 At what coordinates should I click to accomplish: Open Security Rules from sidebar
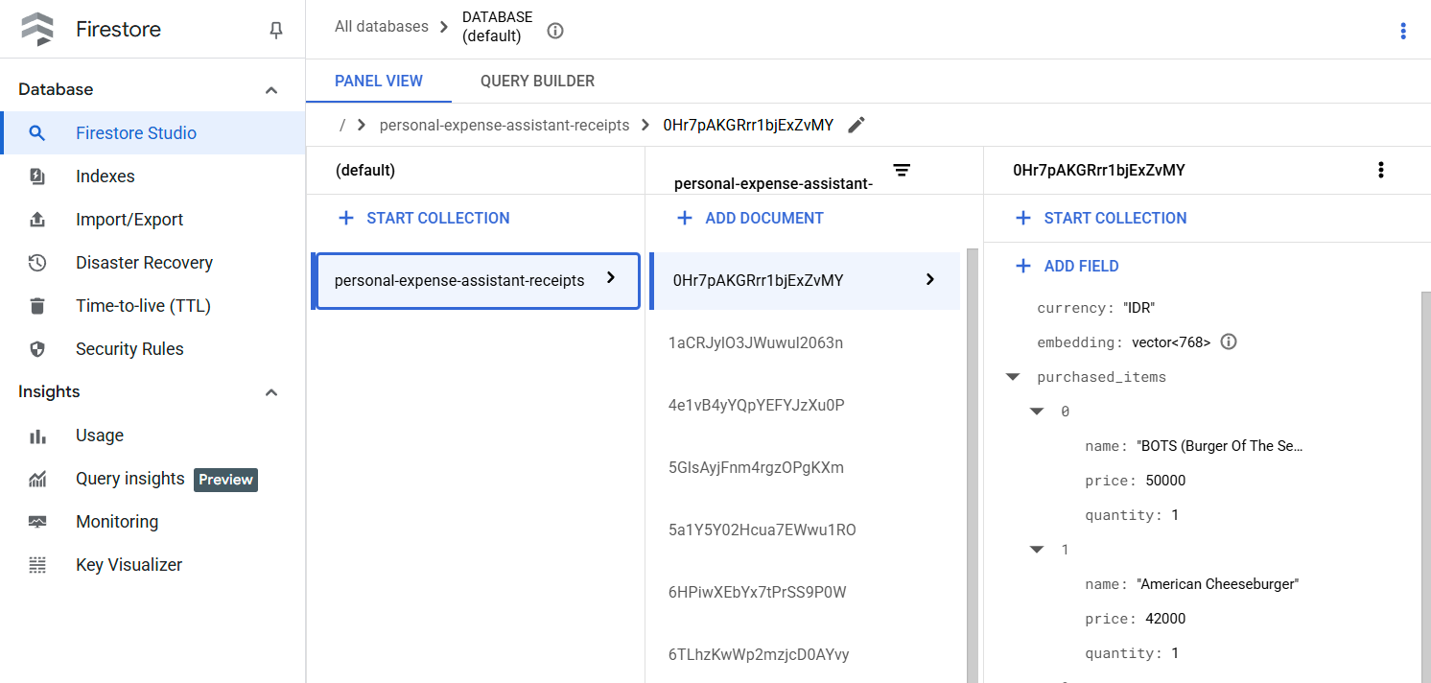click(129, 349)
